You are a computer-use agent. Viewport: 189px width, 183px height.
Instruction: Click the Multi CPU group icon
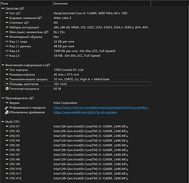click(x=3, y=122)
